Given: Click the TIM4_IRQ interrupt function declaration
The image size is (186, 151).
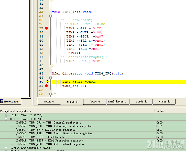Looking at the screenshot, I should click(87, 73).
